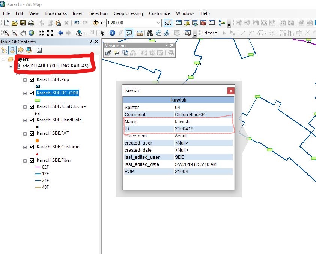Image resolution: width=316 pixels, height=254 pixels.
Task: Select the Identify tool
Action: 112,33
